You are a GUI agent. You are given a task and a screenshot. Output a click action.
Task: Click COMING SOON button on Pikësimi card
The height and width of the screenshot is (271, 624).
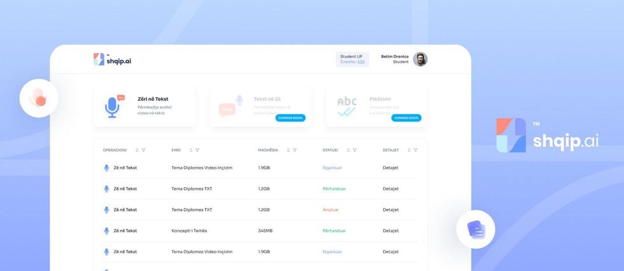click(x=406, y=118)
